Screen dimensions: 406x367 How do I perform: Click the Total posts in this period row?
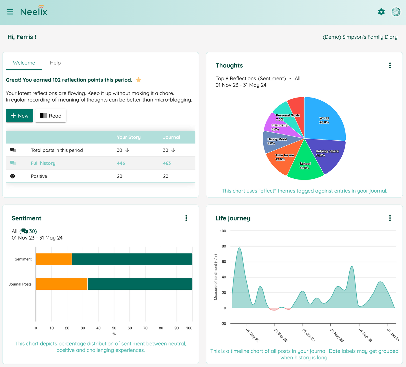click(101, 150)
